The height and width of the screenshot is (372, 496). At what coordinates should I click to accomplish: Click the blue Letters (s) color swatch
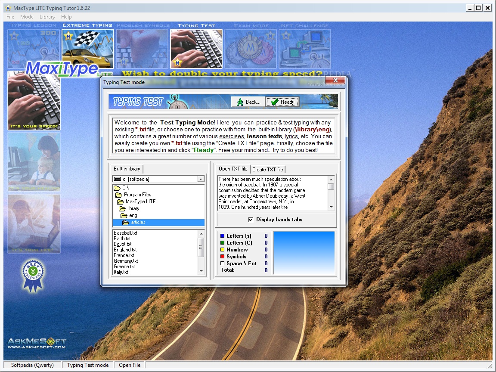coord(222,236)
